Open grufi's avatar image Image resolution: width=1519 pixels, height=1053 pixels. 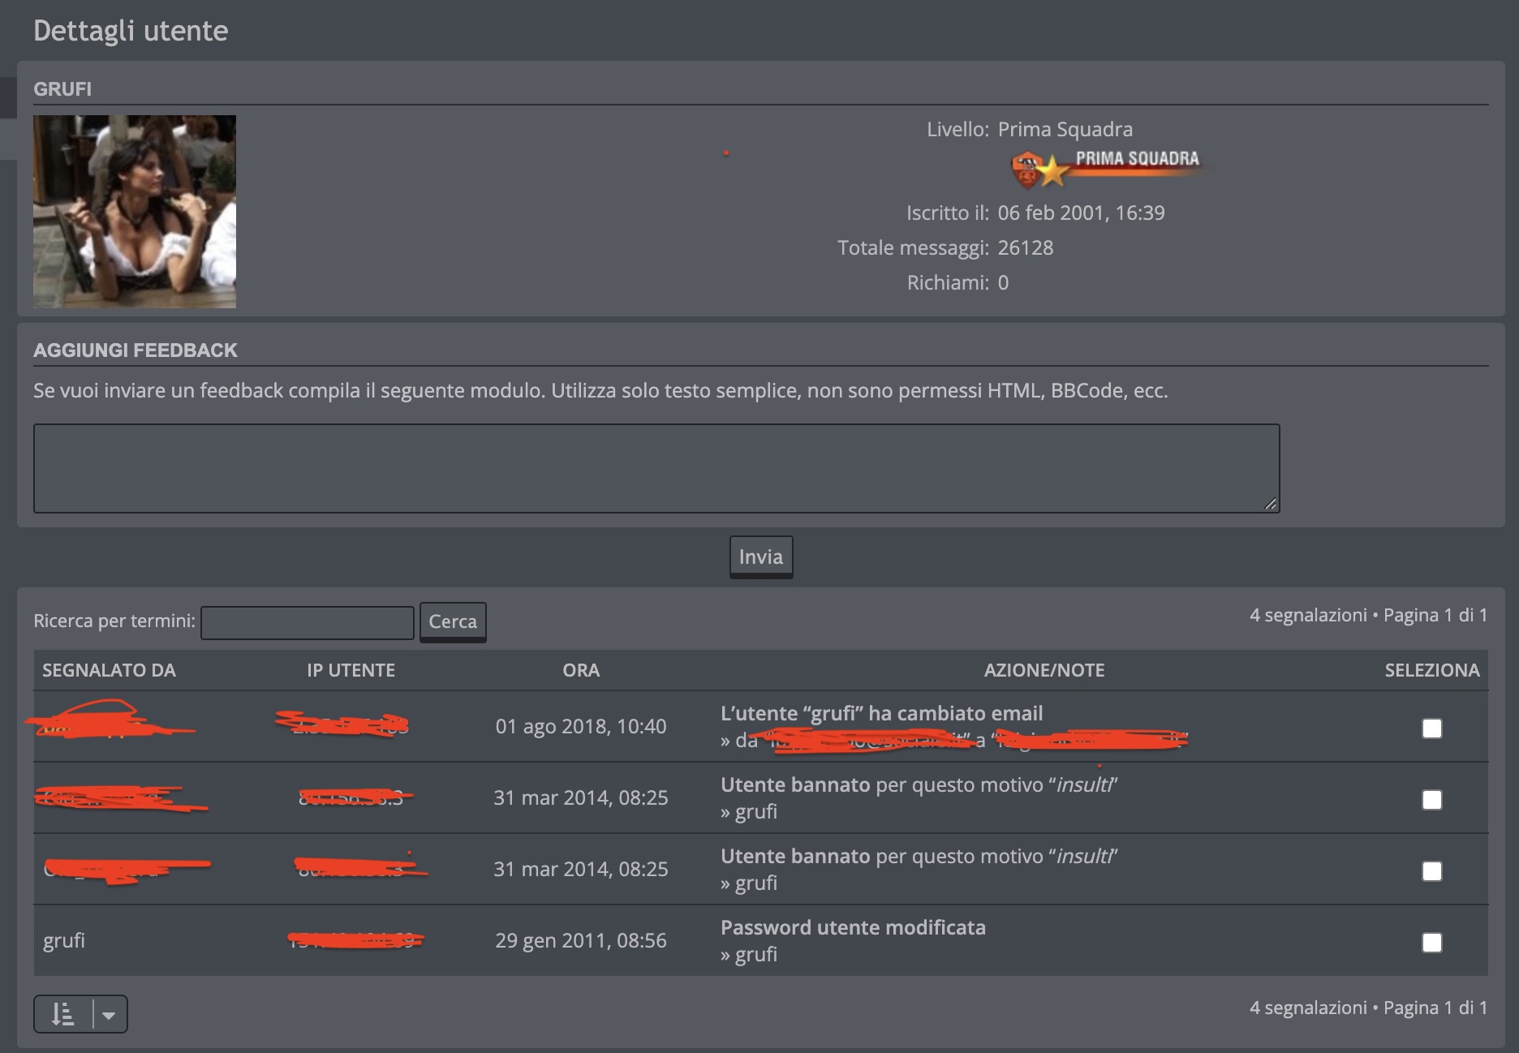(135, 212)
